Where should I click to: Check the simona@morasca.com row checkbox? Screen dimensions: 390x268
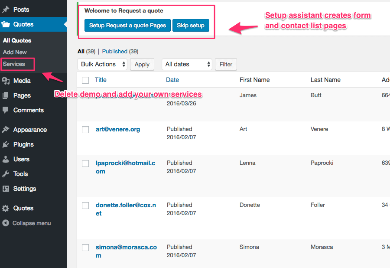point(85,248)
